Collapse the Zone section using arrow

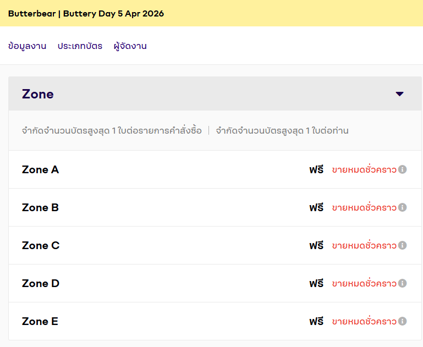(x=399, y=94)
